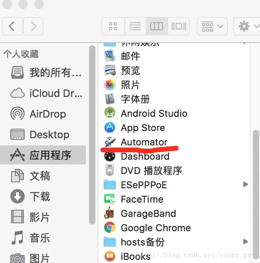Screen dimensions: 260x263
Task: Select the 字体册 Font Book icon
Action: click(110, 99)
